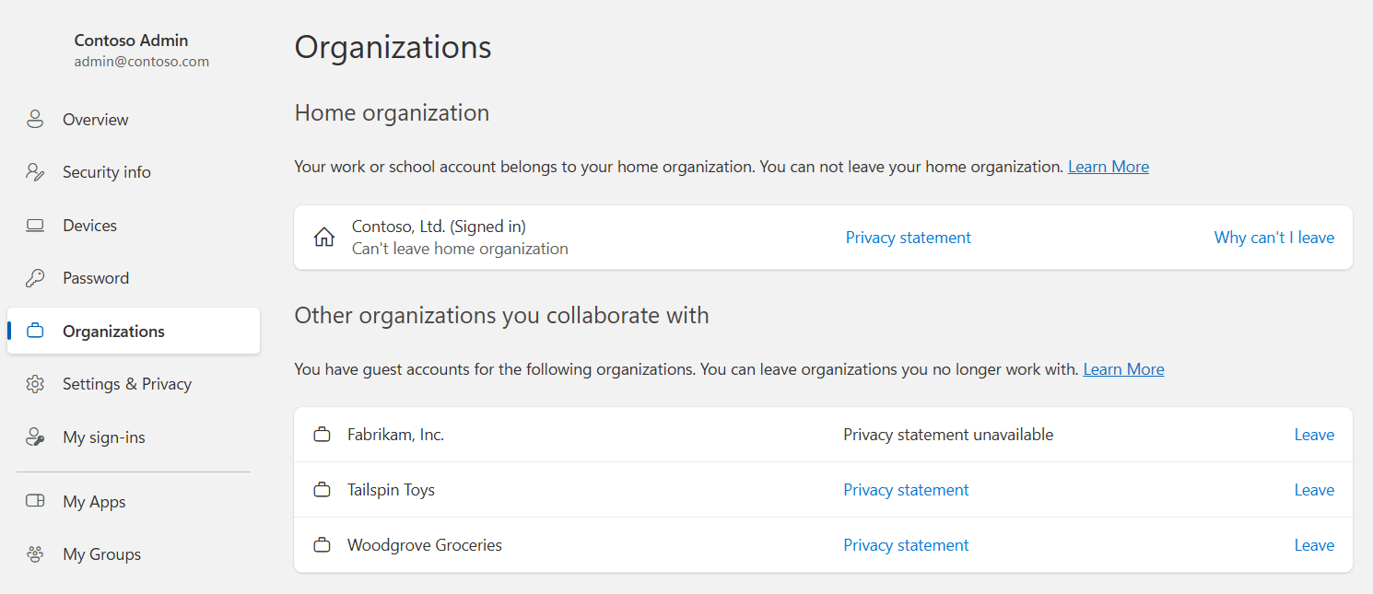Click the Security info fingerprint icon
The height and width of the screenshot is (594, 1373).
point(35,171)
